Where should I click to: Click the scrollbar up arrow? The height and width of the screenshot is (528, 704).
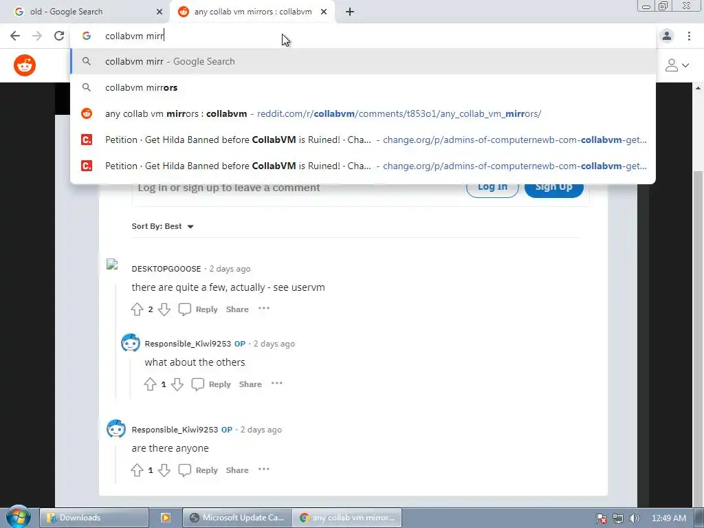pyautogui.click(x=698, y=88)
